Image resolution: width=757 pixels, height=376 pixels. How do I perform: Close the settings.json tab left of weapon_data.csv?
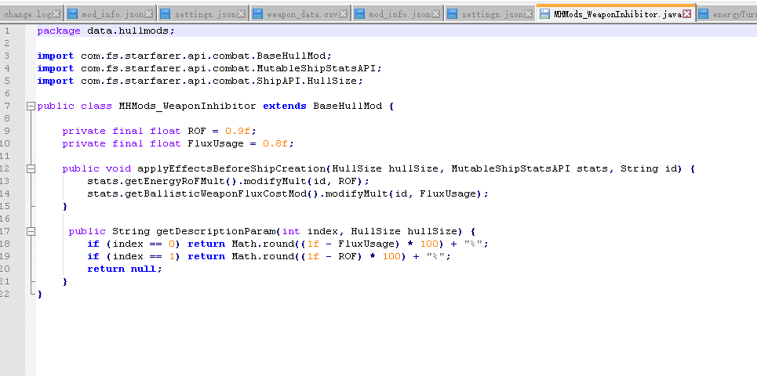point(241,14)
